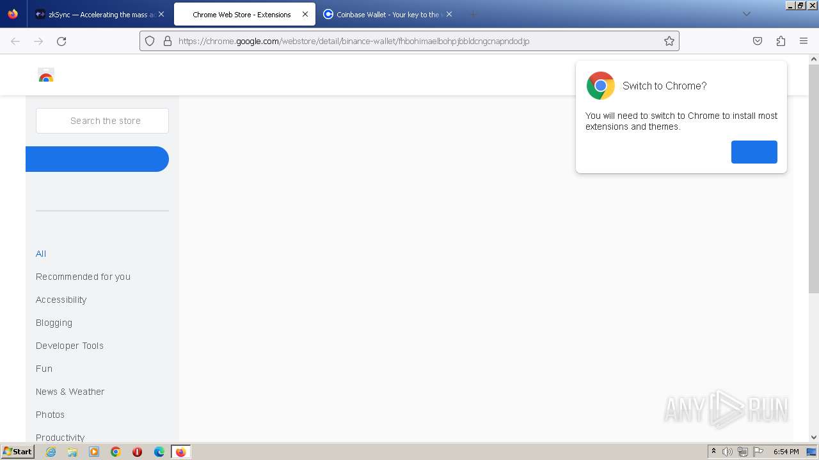Open the volume speaker tray icon
The width and height of the screenshot is (819, 460).
(x=728, y=452)
